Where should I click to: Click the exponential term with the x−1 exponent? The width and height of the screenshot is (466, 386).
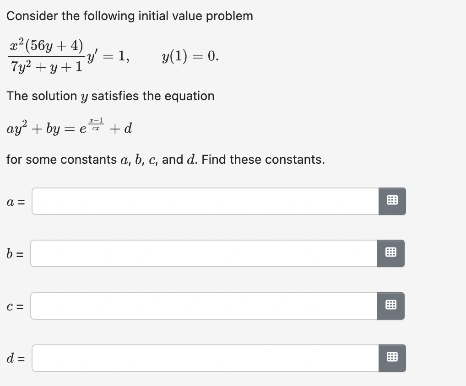[x=91, y=126]
